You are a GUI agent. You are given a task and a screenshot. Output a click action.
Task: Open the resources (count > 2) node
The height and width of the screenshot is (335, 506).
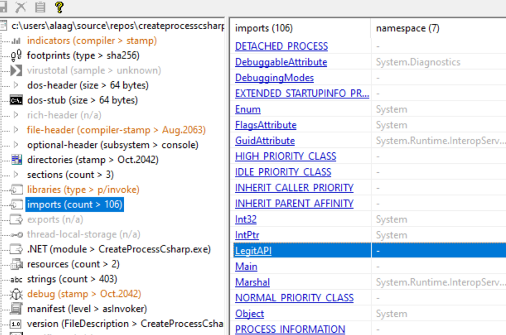[x=72, y=264]
